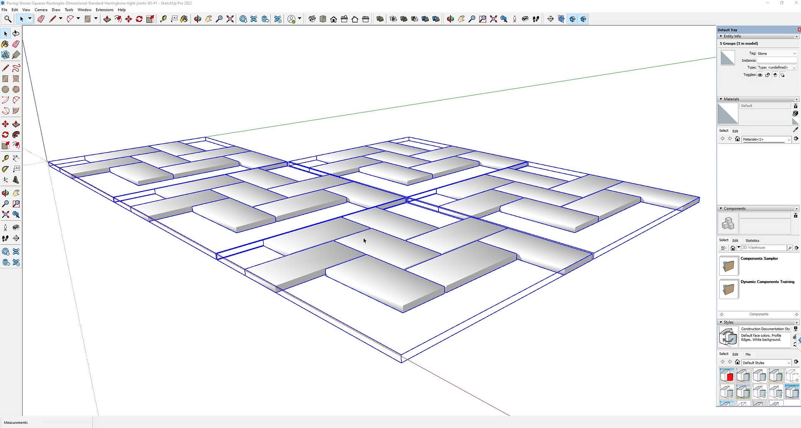Image resolution: width=801 pixels, height=428 pixels.
Task: Open the Camera menu
Action: point(41,10)
